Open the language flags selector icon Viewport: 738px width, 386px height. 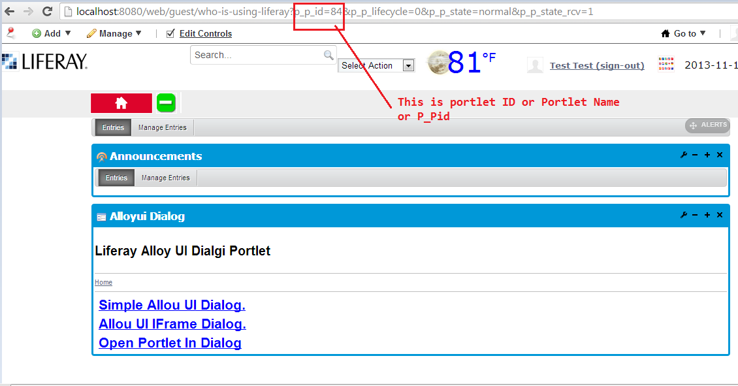click(666, 64)
